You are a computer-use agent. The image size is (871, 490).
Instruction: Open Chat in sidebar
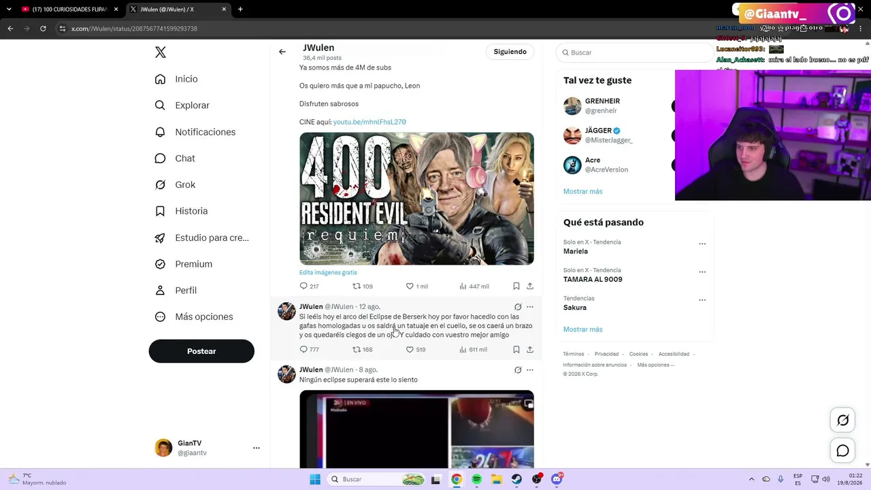pyautogui.click(x=175, y=159)
